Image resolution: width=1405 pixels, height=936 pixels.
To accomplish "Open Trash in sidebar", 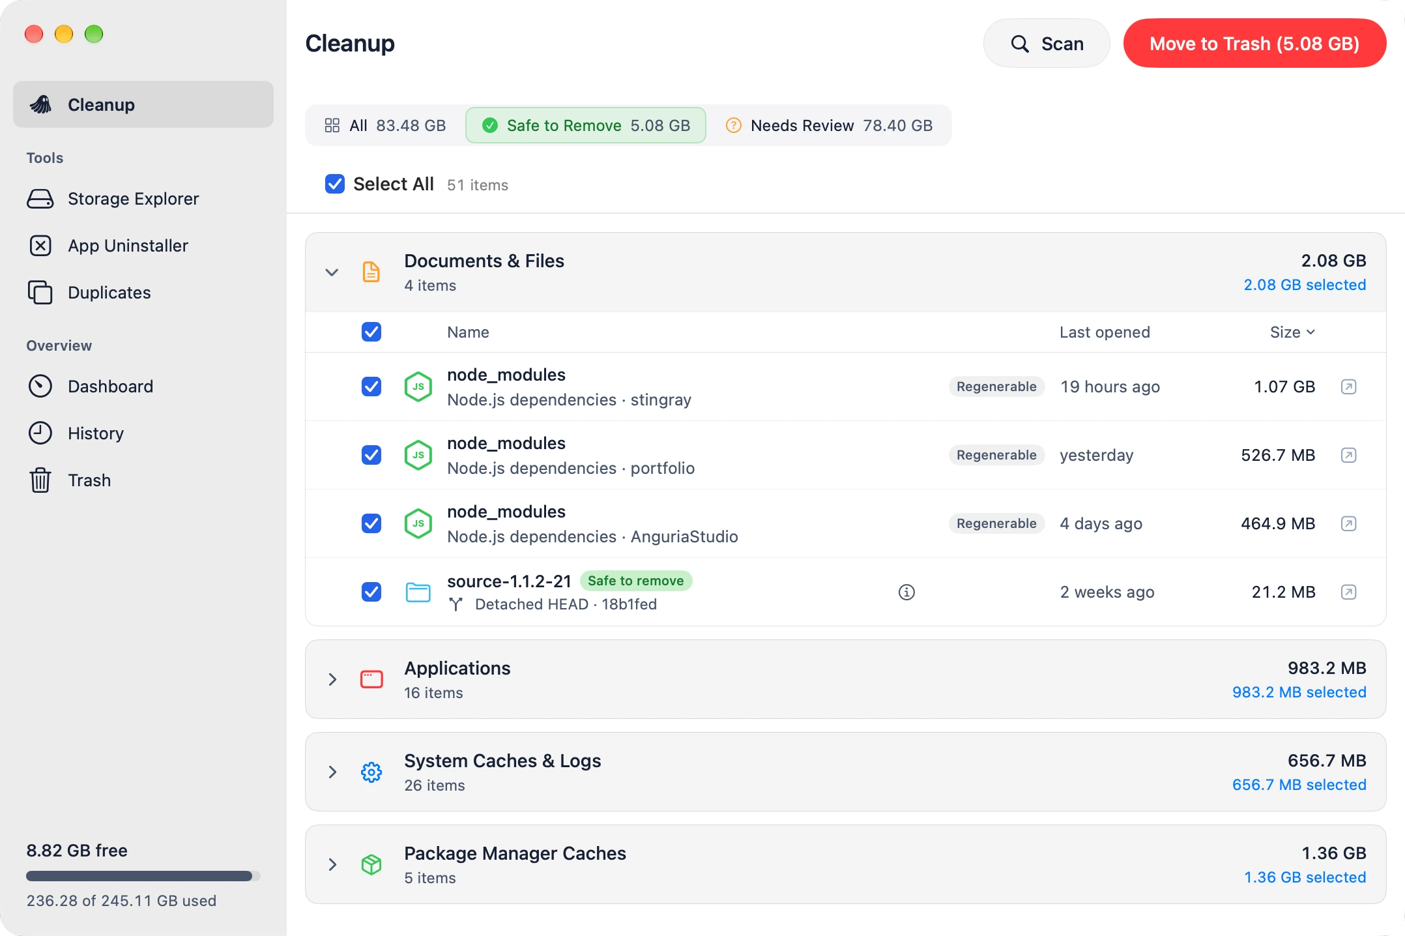I will [143, 480].
